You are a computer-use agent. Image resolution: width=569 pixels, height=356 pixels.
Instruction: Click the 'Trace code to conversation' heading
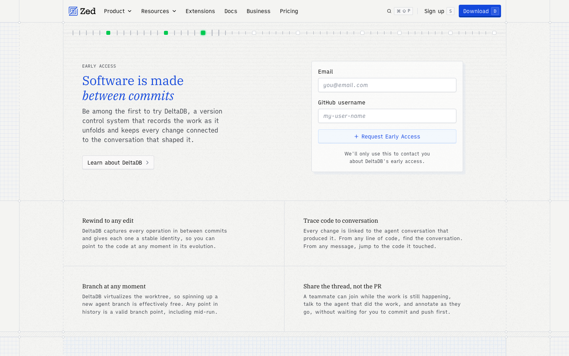pos(341,221)
